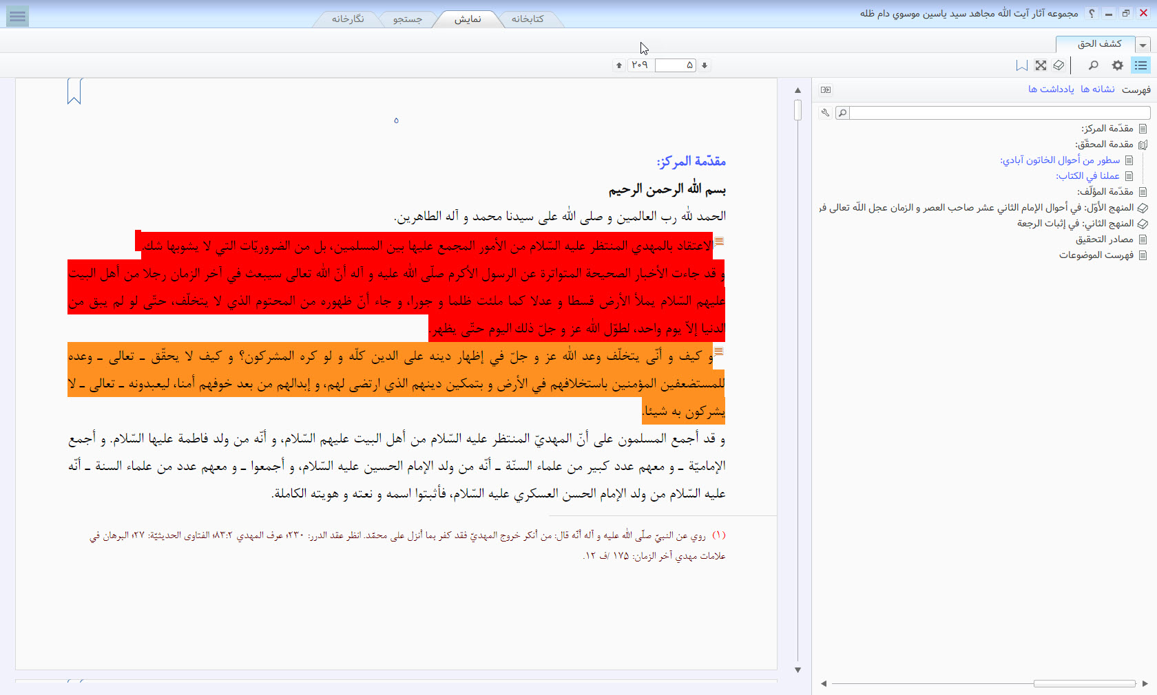This screenshot has height=695, width=1157.
Task: Open the یادداشت ها link
Action: tap(1051, 89)
